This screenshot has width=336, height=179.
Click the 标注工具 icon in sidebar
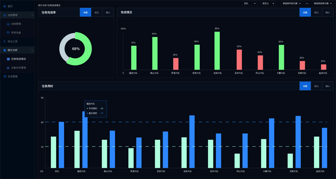click(x=5, y=41)
